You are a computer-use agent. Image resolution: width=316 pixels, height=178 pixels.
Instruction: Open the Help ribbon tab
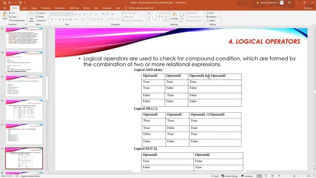tap(118, 8)
